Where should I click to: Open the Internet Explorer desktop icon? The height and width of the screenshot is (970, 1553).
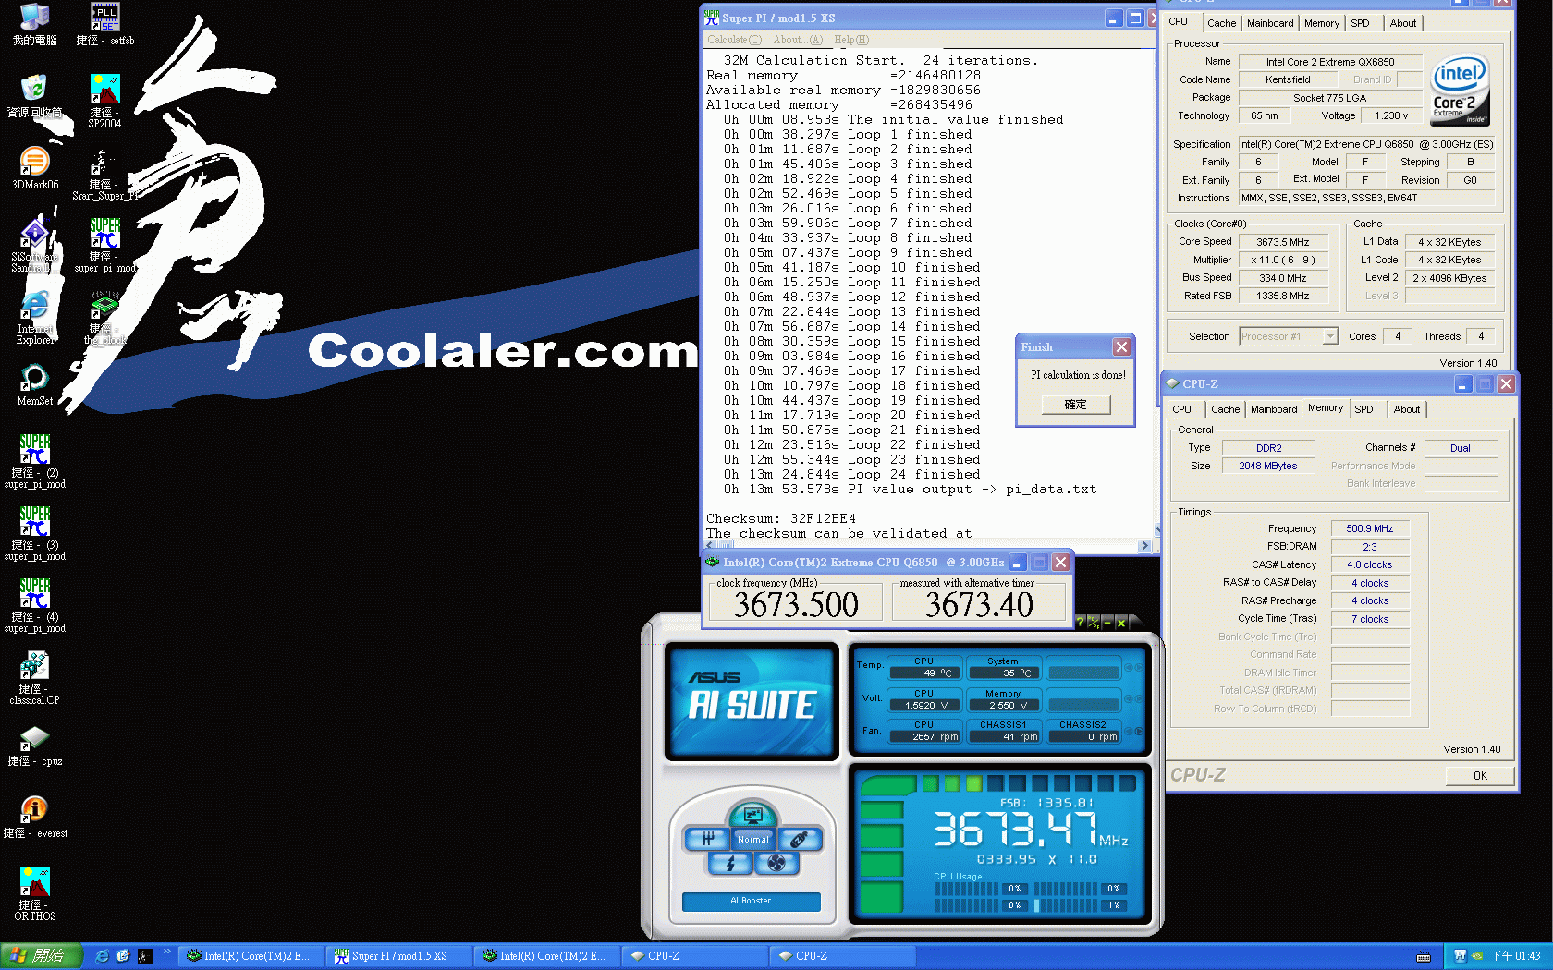tap(34, 317)
